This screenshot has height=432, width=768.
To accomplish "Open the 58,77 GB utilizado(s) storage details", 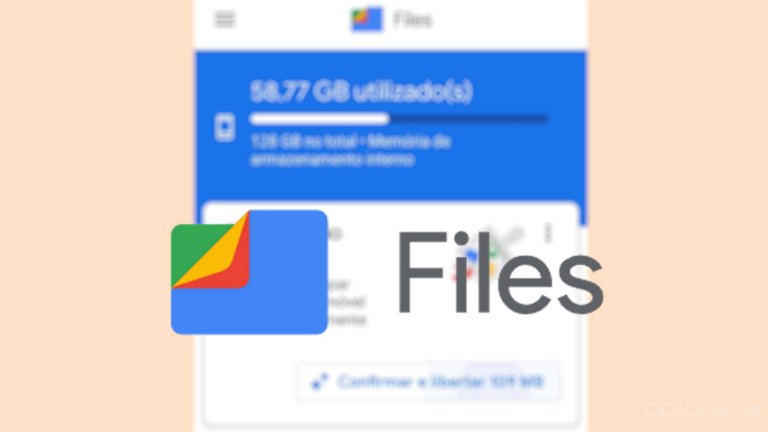I will click(362, 92).
